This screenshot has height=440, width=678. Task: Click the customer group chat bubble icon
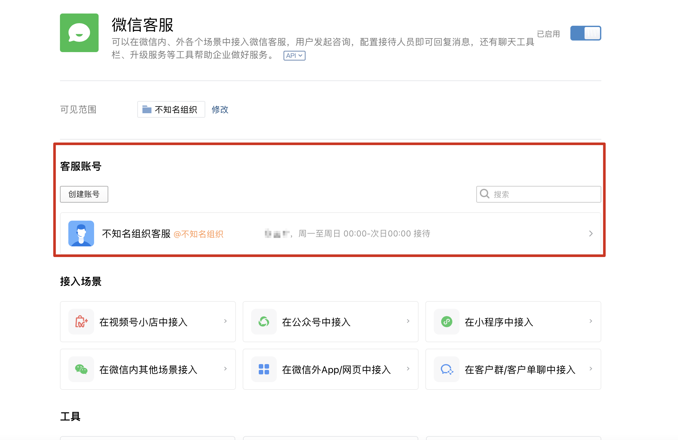(x=447, y=369)
